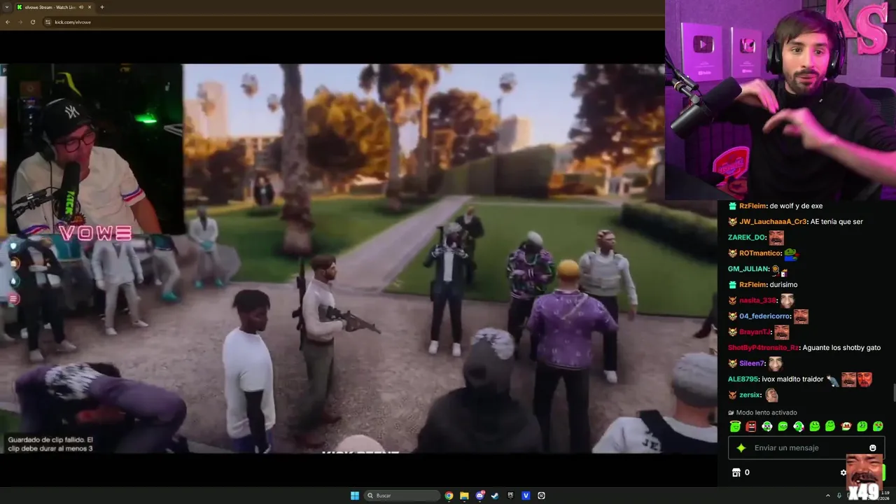Open a new browser tab
This screenshot has width=896, height=504.
tap(102, 7)
